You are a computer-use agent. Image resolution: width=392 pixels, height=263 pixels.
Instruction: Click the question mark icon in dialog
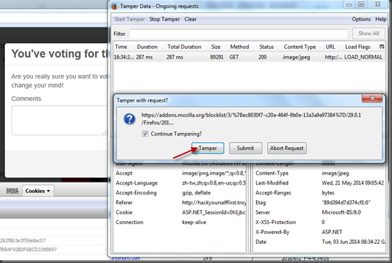coord(130,119)
